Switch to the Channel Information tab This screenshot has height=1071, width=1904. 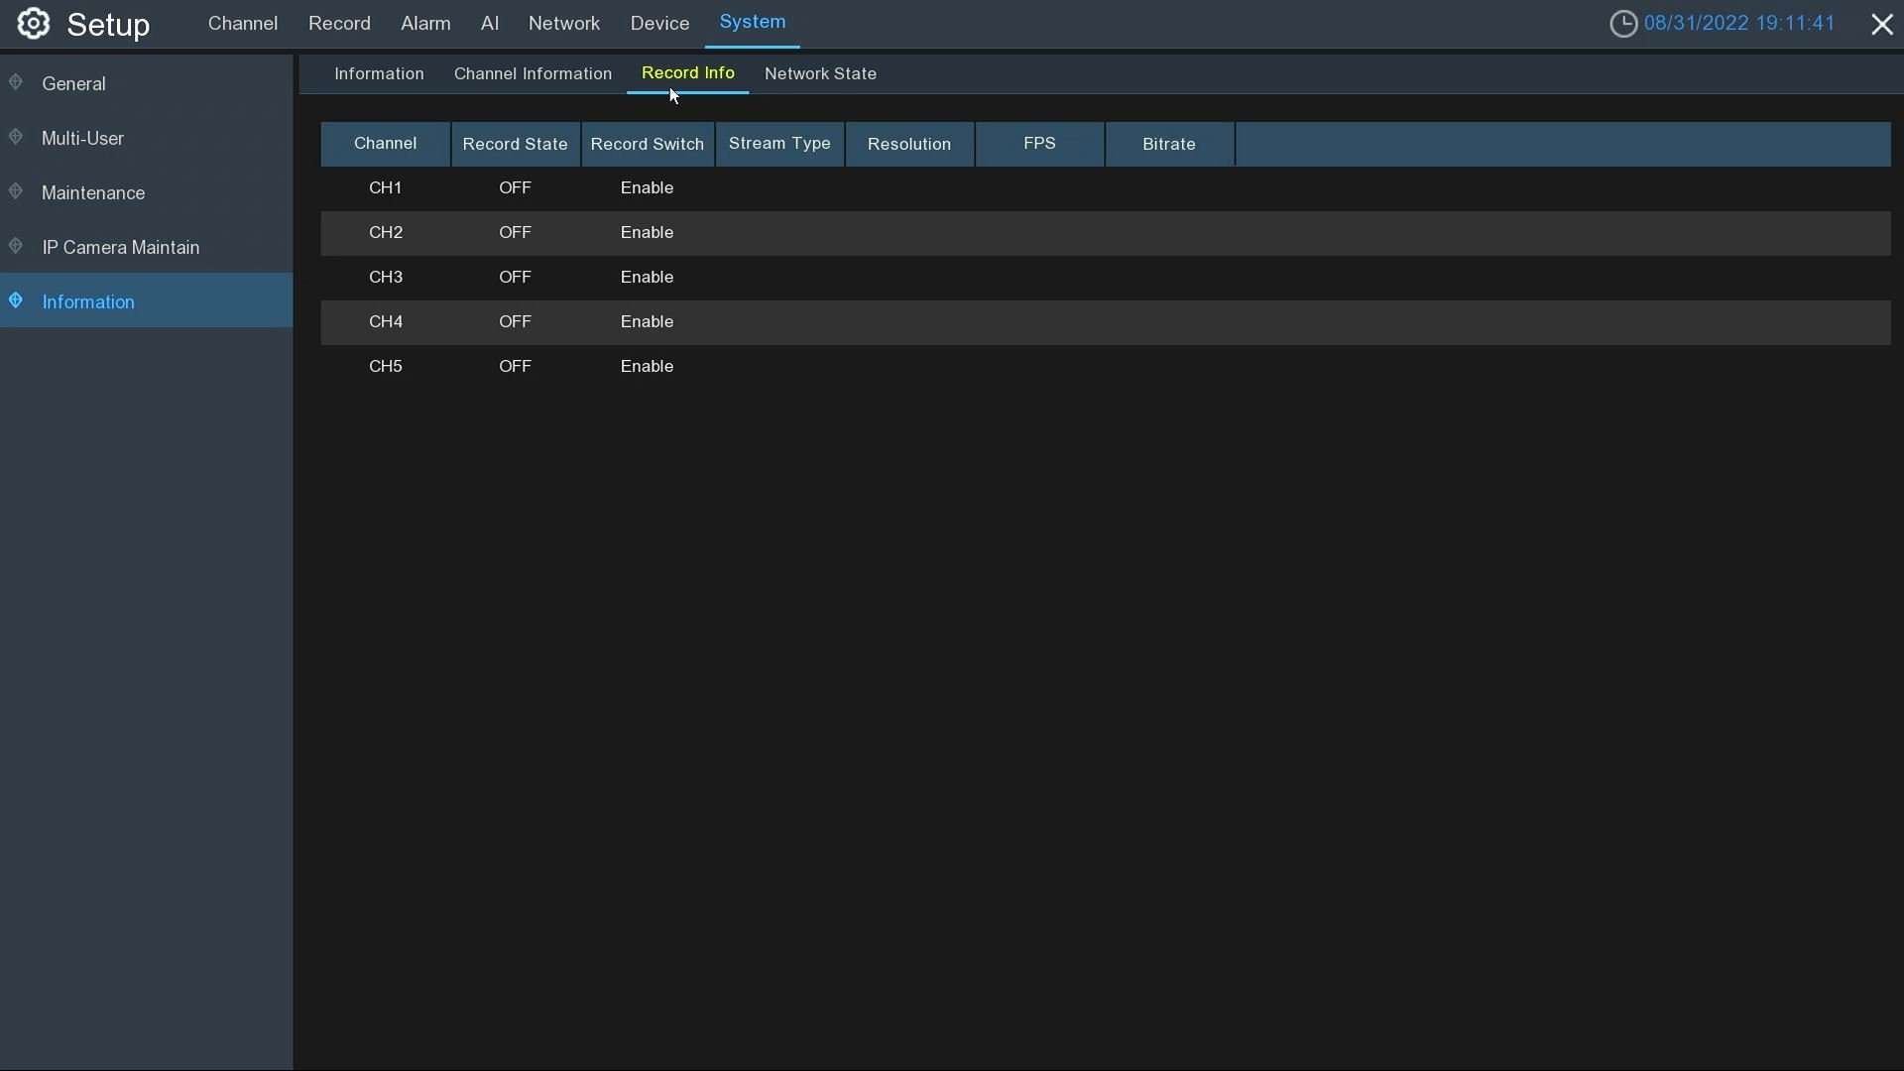533,73
